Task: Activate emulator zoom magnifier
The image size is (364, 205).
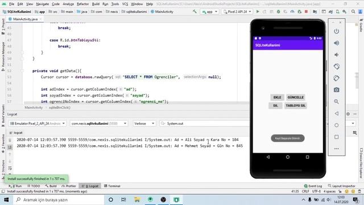Action: click(x=336, y=101)
